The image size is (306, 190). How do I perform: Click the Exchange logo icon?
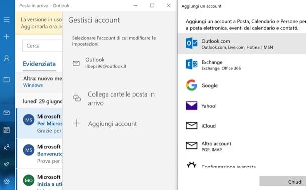point(191,64)
